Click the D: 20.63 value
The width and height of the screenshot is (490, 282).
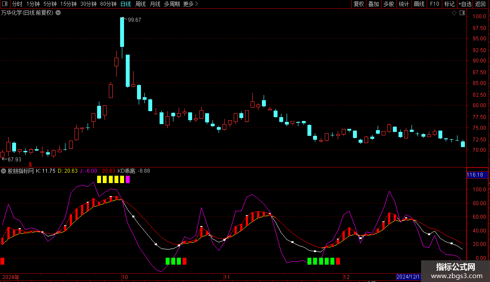point(68,171)
